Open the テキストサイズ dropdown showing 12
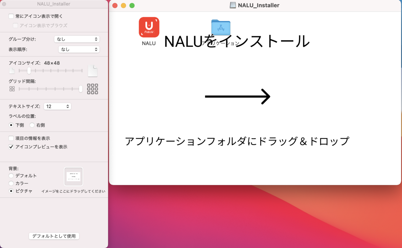The width and height of the screenshot is (402, 248). click(x=58, y=106)
